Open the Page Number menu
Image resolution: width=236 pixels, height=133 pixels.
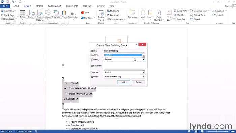(x=159, y=15)
